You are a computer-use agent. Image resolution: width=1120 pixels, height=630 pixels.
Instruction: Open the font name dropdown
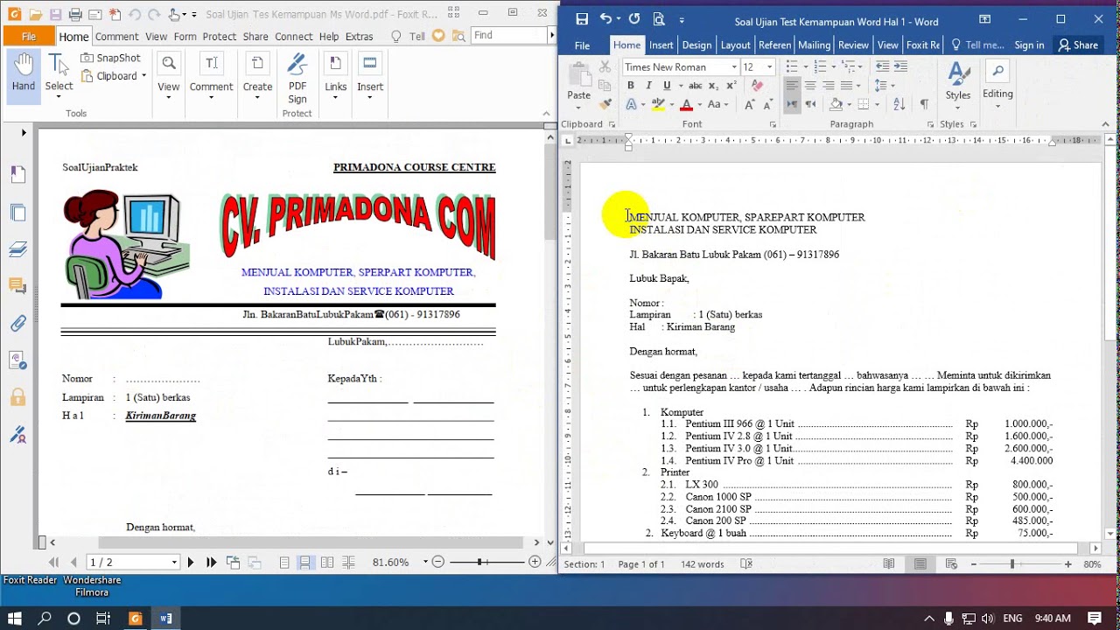[734, 67]
